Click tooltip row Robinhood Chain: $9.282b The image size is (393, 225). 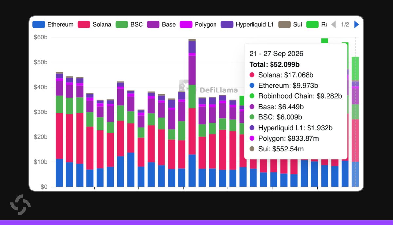tap(295, 96)
